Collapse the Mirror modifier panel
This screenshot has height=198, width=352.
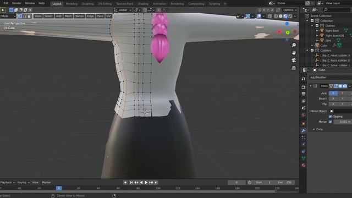pyautogui.click(x=311, y=86)
